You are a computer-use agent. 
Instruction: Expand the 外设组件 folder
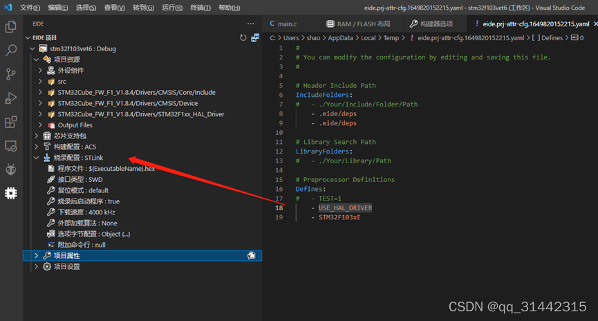tap(40, 71)
